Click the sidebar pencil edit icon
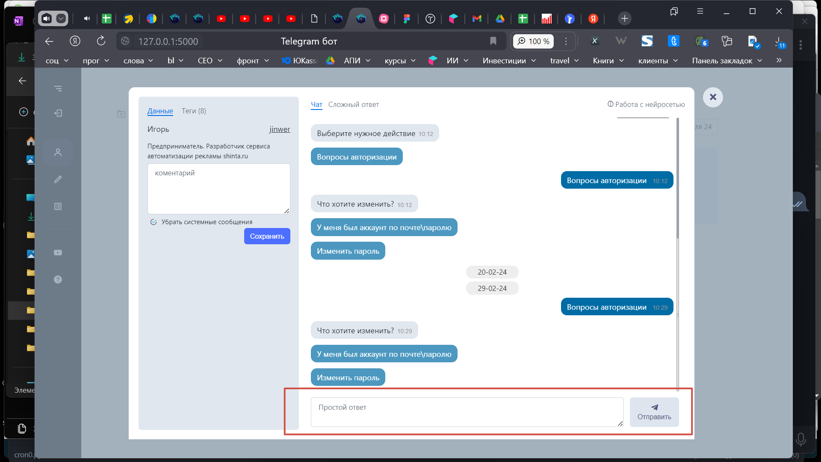This screenshot has width=821, height=462. coord(58,179)
